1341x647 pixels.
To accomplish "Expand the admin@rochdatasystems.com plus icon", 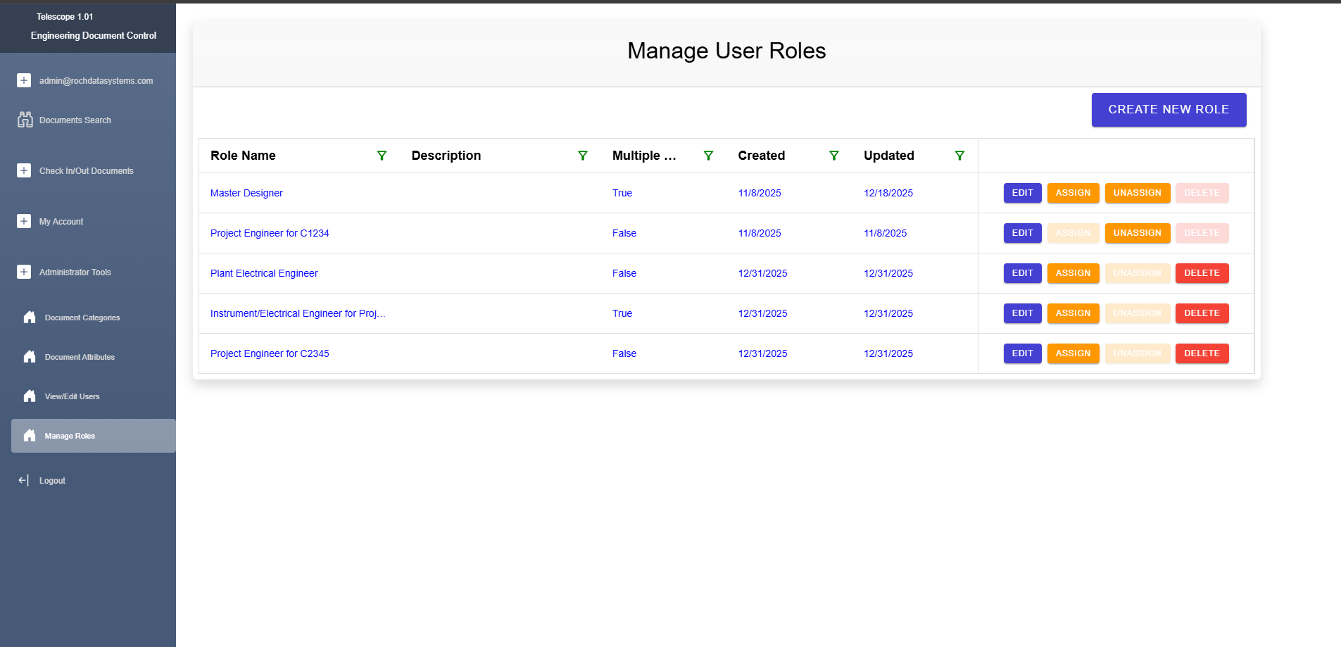I will pyautogui.click(x=24, y=80).
